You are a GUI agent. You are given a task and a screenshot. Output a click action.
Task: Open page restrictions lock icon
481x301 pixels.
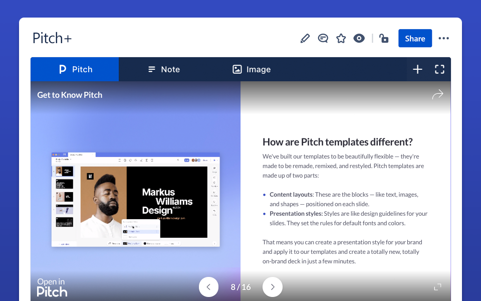(384, 39)
